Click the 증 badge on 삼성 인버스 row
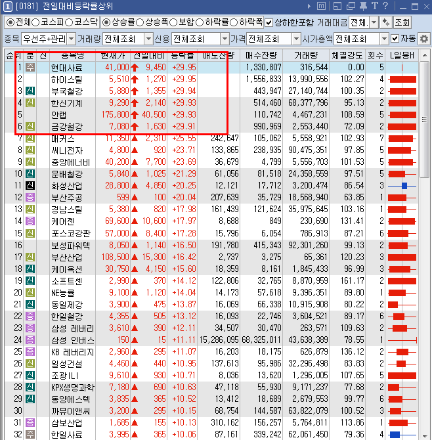432x440 pixels. tap(30, 340)
